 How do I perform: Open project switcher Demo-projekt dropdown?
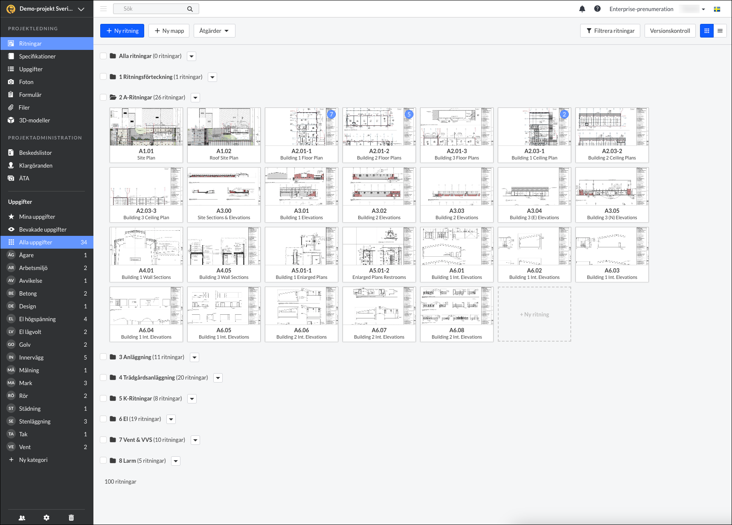click(81, 9)
